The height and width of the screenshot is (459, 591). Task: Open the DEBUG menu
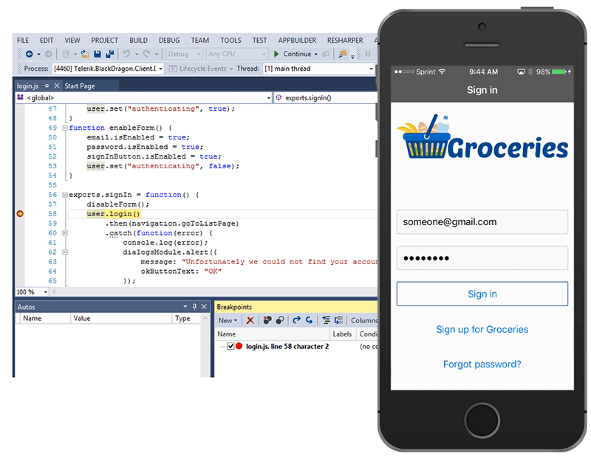169,41
